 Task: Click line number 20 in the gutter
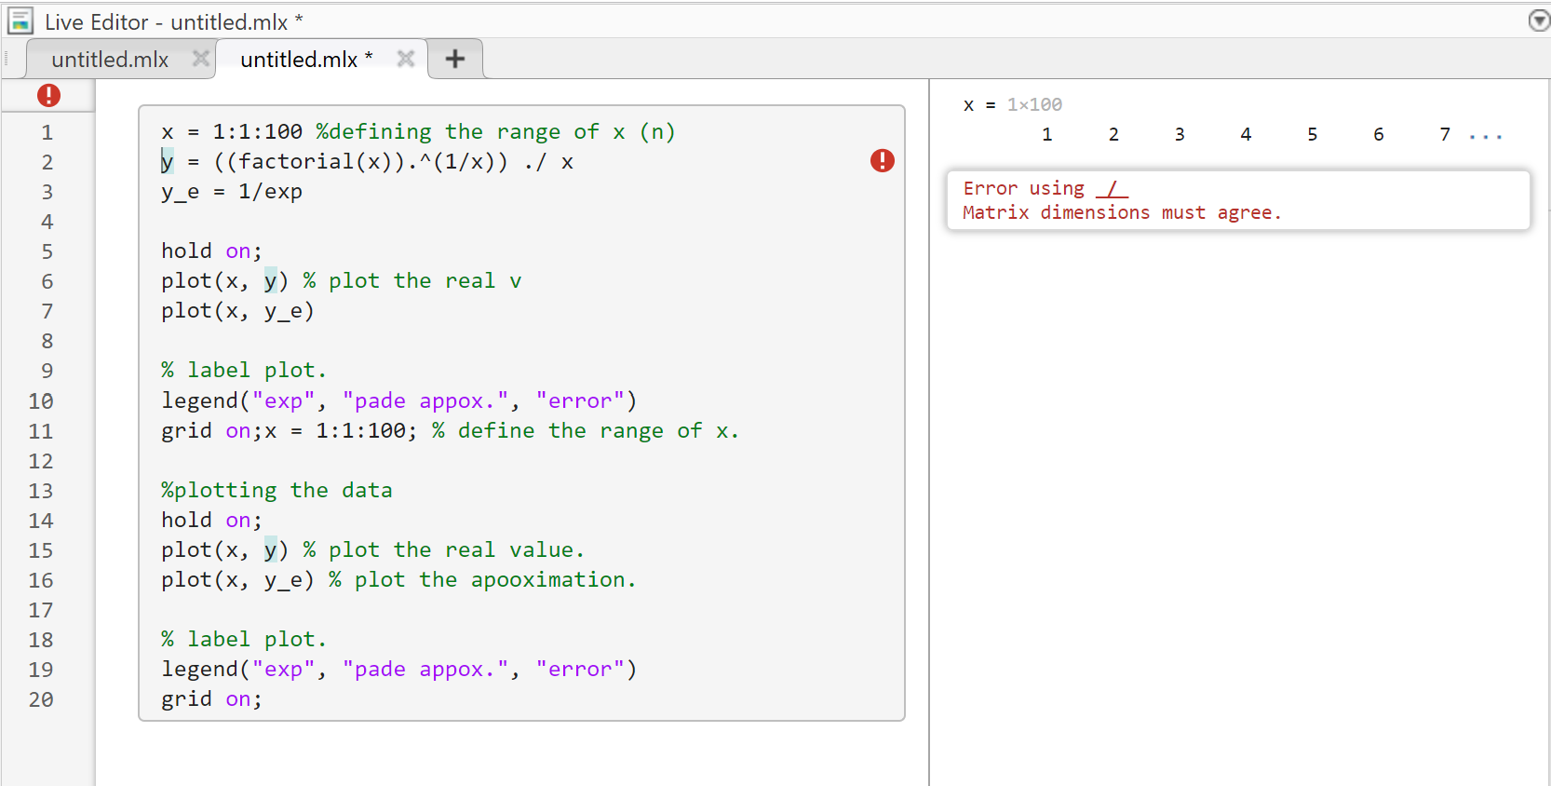tap(41, 699)
